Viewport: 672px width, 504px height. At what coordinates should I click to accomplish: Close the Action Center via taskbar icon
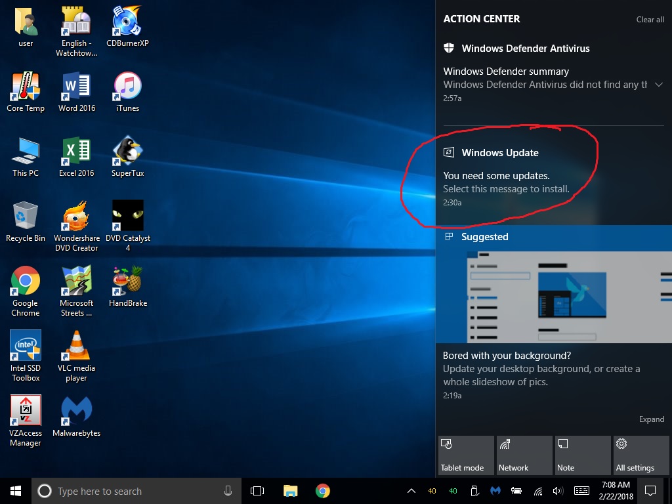(650, 491)
